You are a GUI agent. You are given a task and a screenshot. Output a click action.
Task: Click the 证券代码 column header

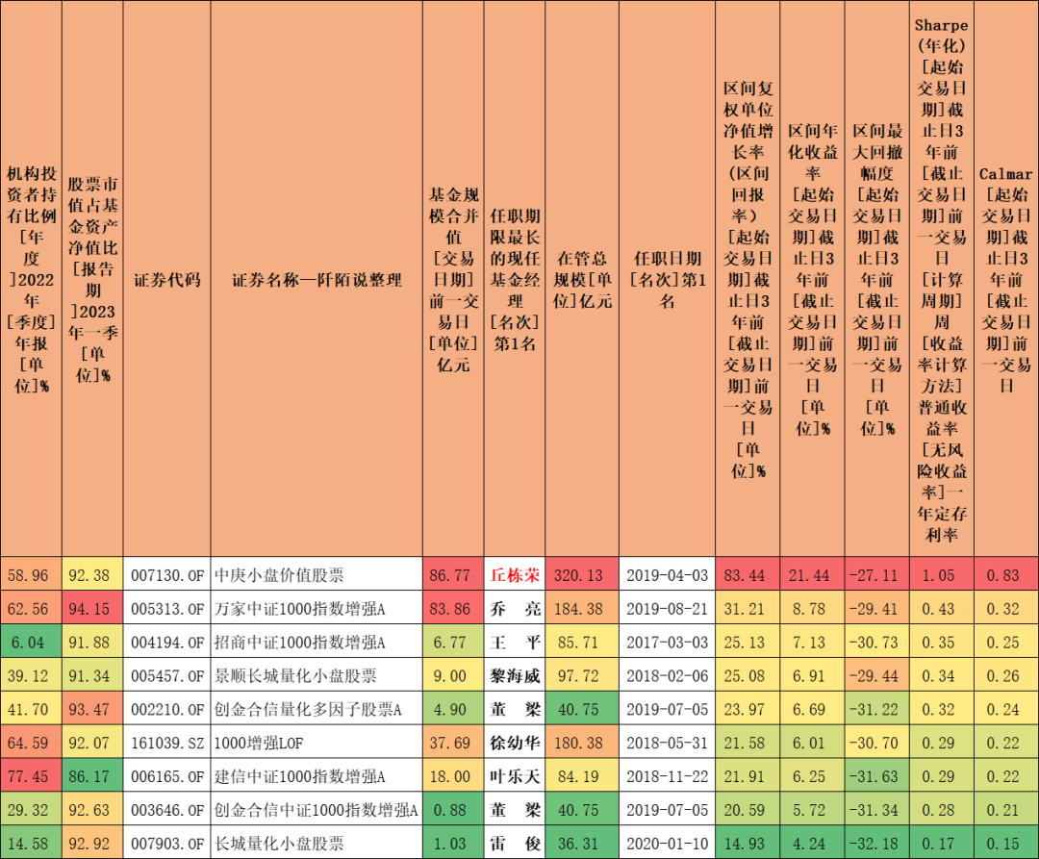(167, 278)
